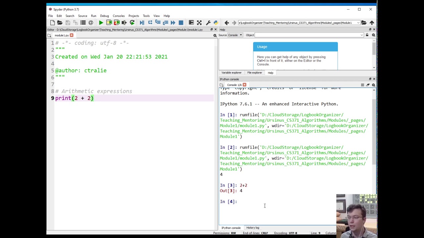The height and width of the screenshot is (238, 424).
Task: Close the Help pane
Action: coord(374,29)
